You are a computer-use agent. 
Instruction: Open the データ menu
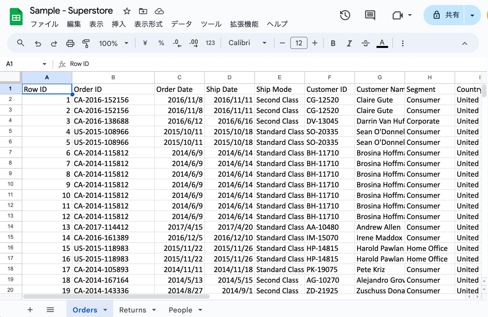181,24
